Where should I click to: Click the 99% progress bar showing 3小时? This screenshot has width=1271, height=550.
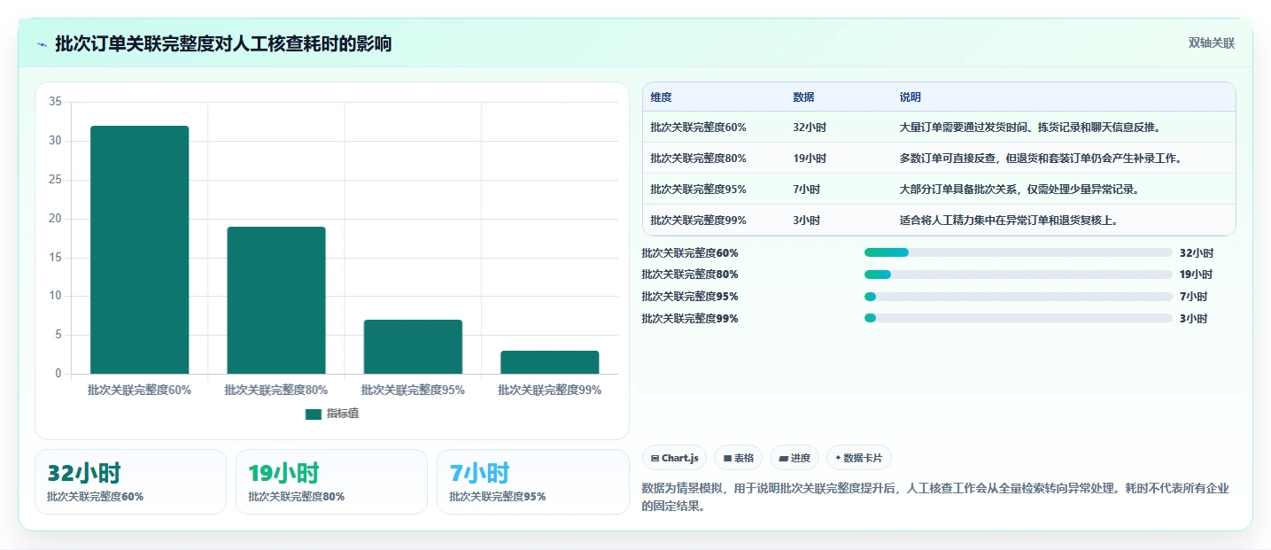pyautogui.click(x=1019, y=319)
